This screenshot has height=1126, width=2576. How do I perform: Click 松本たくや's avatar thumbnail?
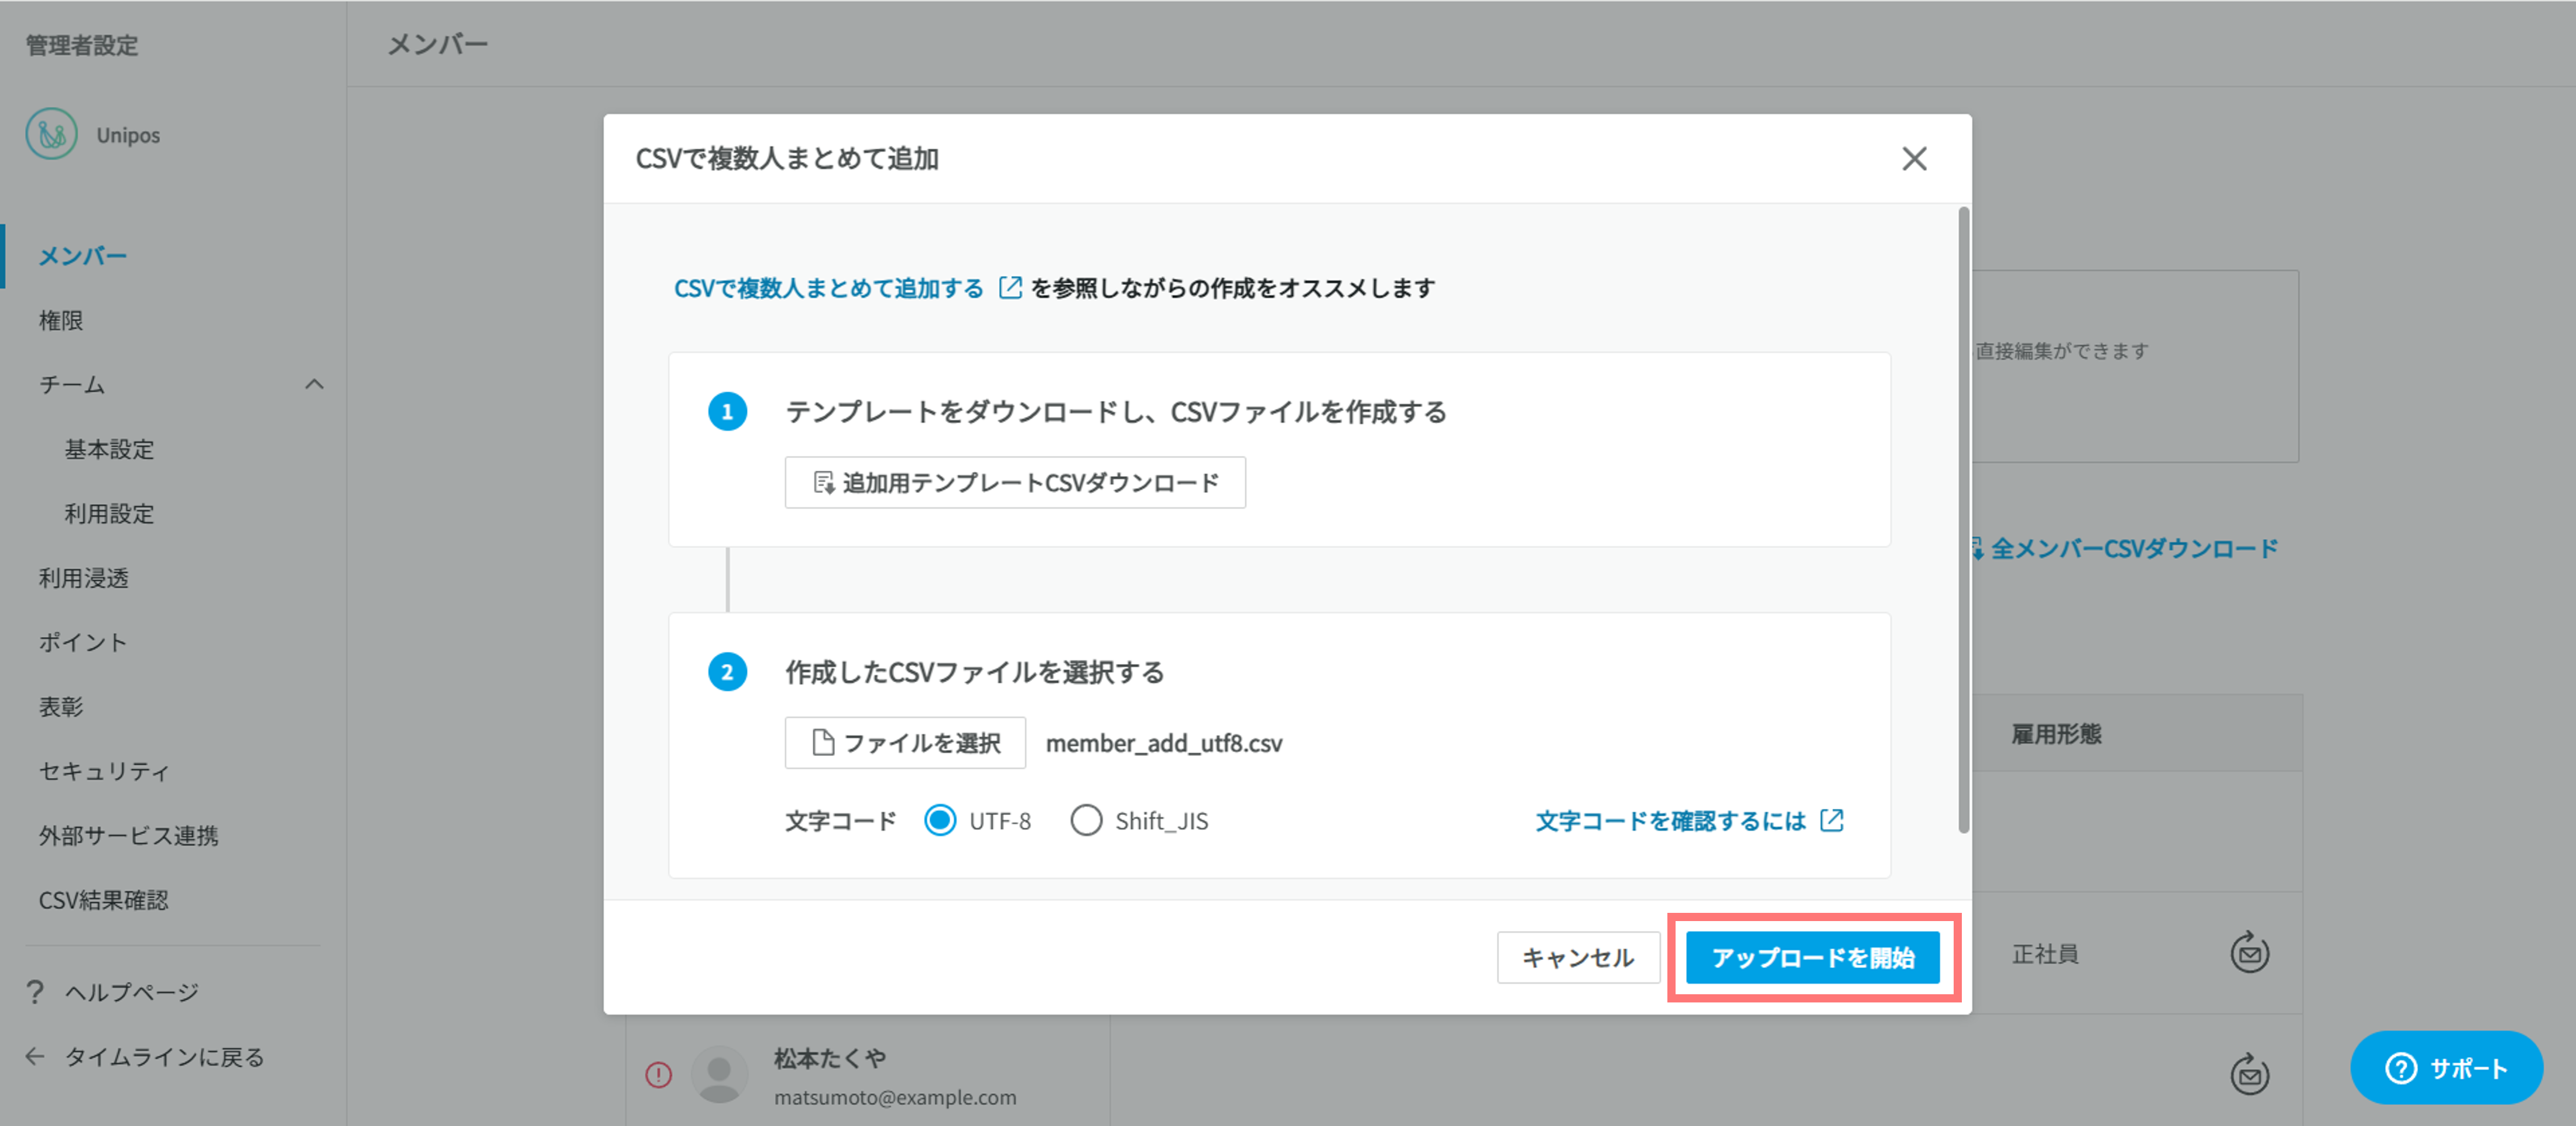pos(719,1075)
